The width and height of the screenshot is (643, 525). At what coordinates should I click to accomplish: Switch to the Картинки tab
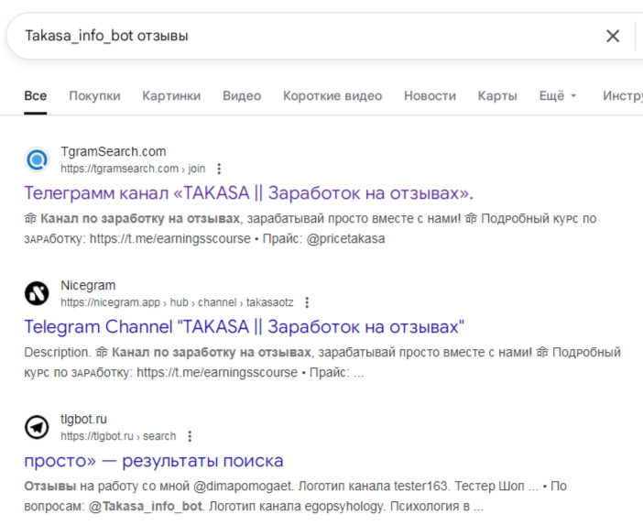(171, 96)
